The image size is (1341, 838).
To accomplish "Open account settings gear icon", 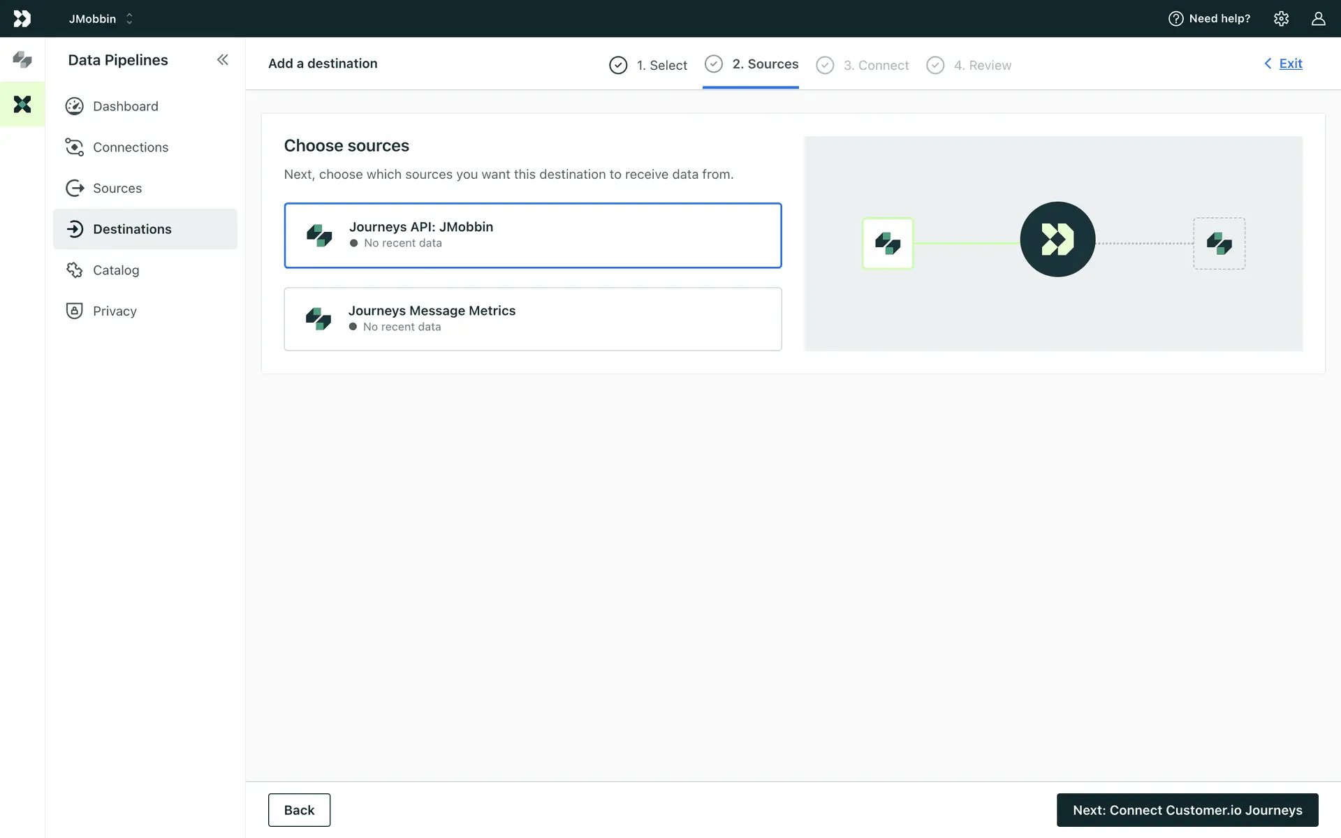I will [x=1281, y=19].
